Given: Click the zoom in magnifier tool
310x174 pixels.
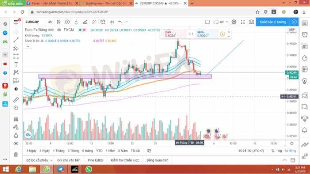Looking at the screenshot, I should [16, 108].
